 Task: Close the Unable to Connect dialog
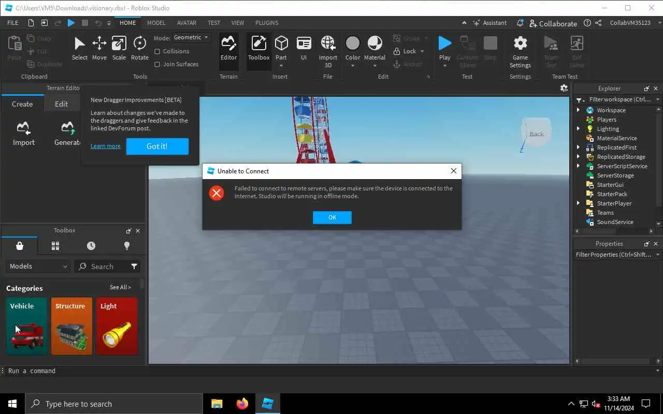pyautogui.click(x=453, y=171)
